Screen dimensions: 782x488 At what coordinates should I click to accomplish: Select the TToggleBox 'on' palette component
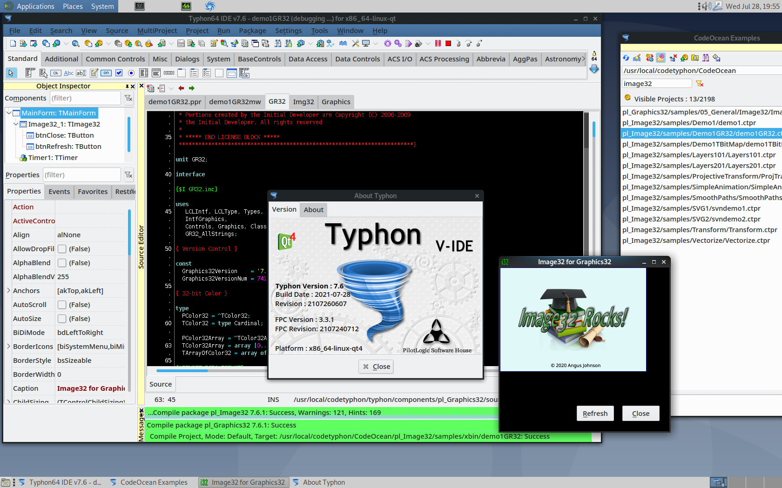coord(106,73)
